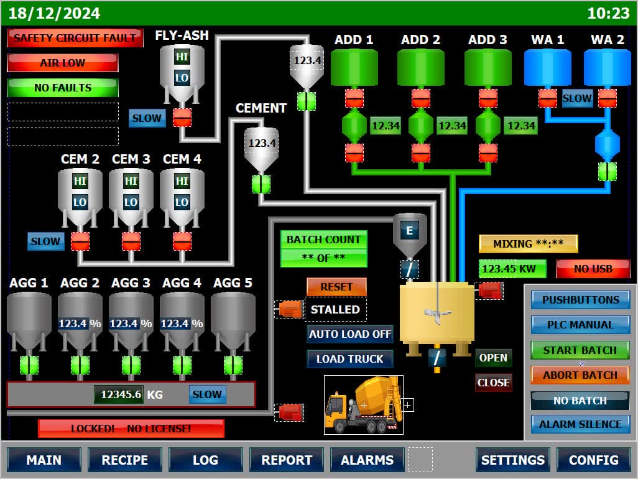Click the E holding hopper
638x479 pixels.
coord(410,235)
